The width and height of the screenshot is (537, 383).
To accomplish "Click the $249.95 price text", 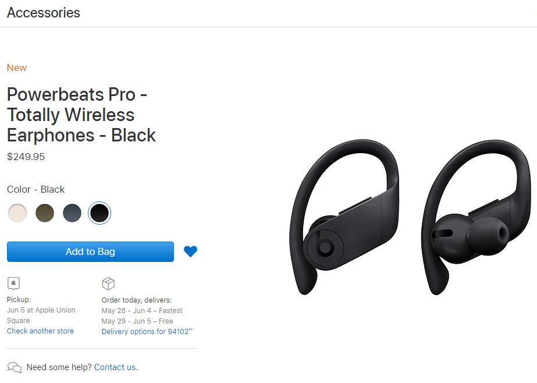I will [x=26, y=157].
